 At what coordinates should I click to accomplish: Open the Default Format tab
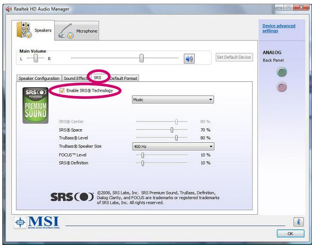point(124,79)
